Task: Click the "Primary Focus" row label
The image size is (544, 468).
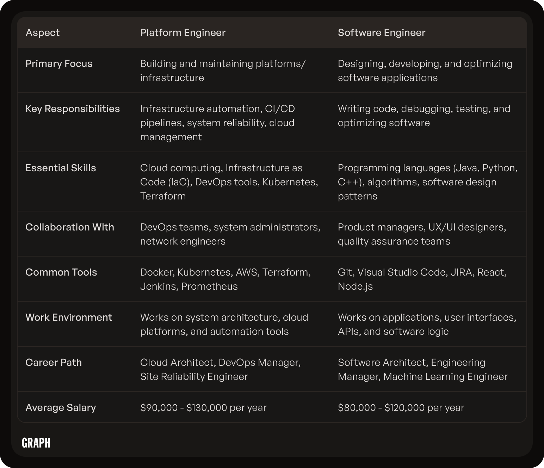Action: pos(59,64)
